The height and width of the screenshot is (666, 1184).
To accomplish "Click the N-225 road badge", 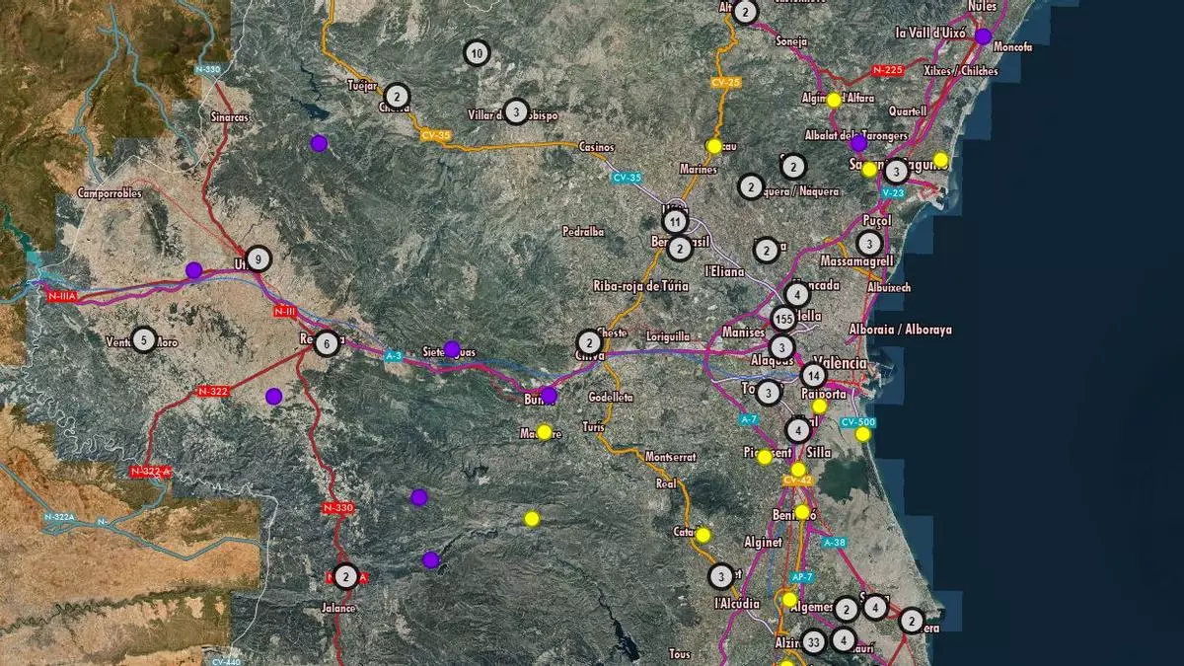I will [x=888, y=70].
